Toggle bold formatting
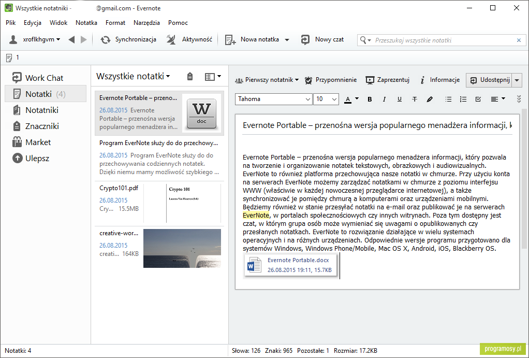The image size is (529, 358). [370, 99]
